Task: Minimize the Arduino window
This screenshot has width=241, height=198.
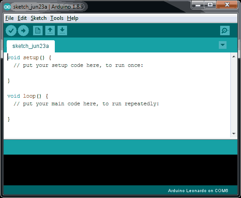Action: pyautogui.click(x=198, y=5)
